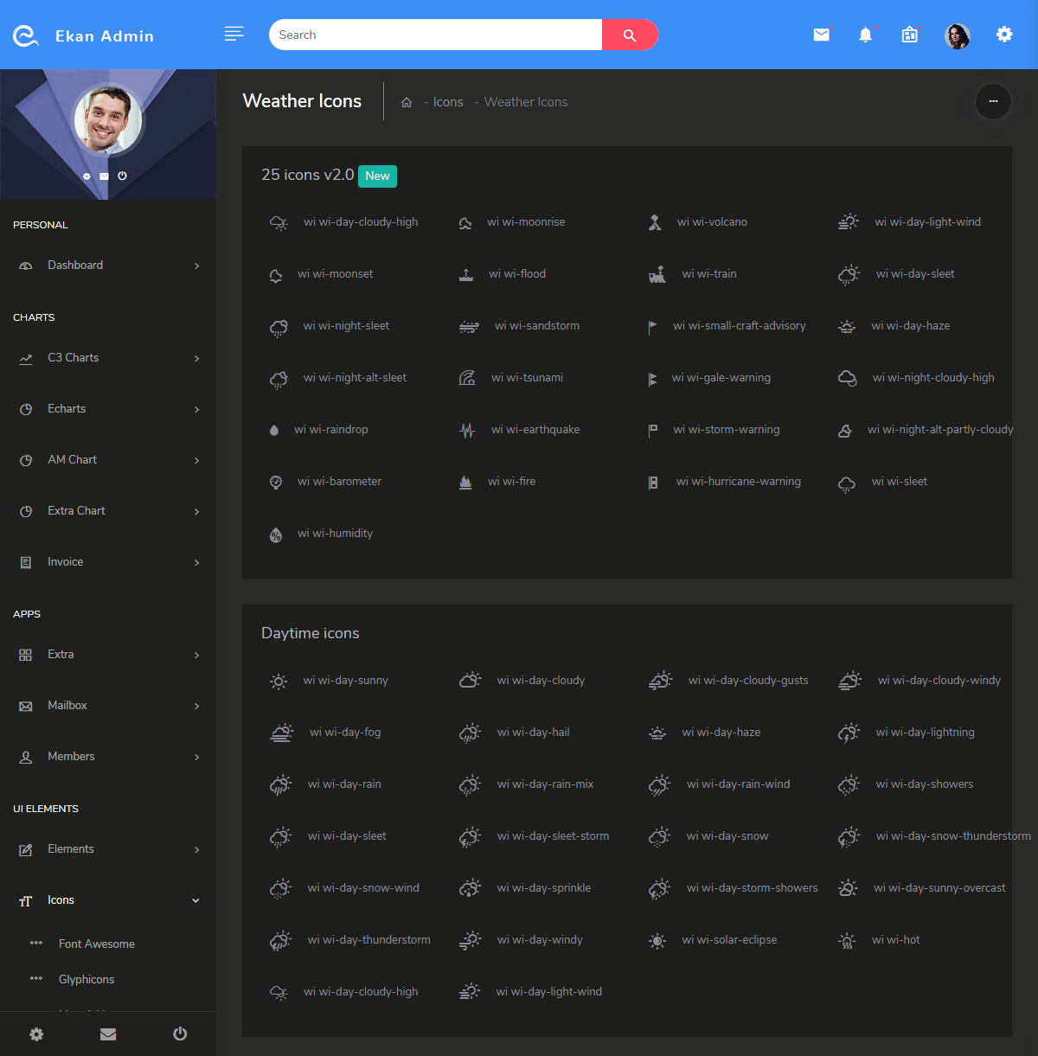This screenshot has width=1038, height=1056.
Task: Click the red search button
Action: point(630,35)
